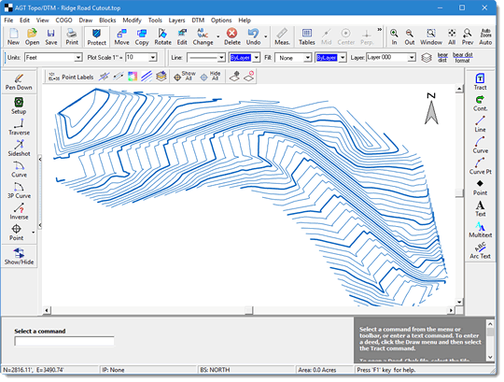Click the New file toolbar icon

click(13, 36)
